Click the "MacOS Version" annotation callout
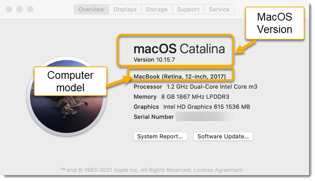 [x=275, y=23]
